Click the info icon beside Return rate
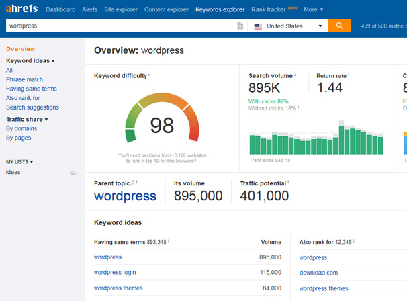The width and height of the screenshot is (407, 301). pos(349,75)
